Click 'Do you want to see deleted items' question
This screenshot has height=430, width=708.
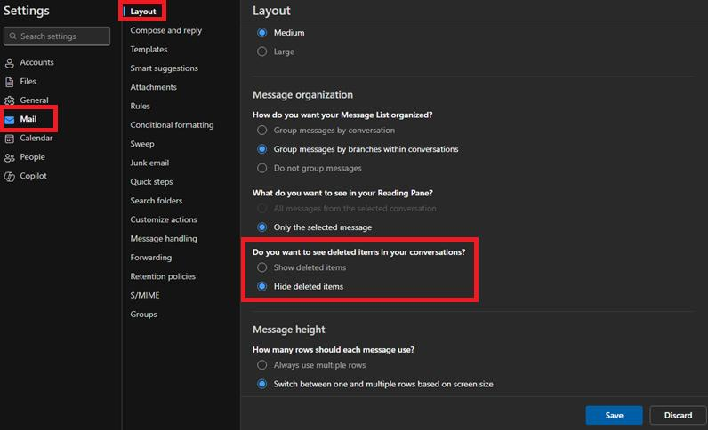point(359,252)
